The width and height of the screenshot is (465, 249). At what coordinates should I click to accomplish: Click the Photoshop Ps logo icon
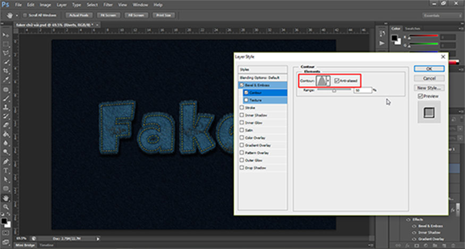tap(5, 4)
